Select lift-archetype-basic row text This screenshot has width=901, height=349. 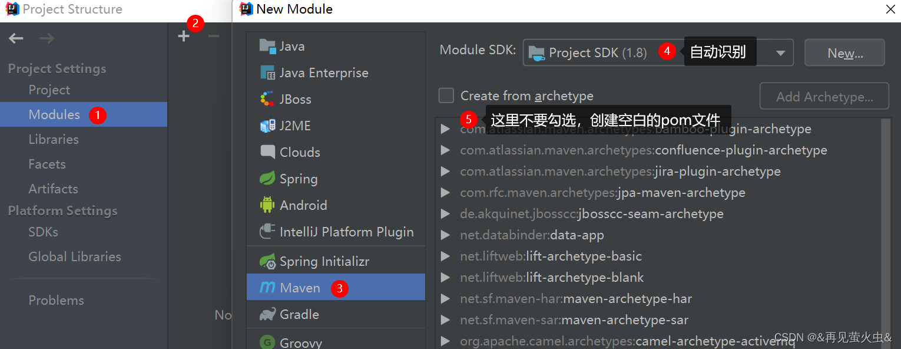point(551,256)
